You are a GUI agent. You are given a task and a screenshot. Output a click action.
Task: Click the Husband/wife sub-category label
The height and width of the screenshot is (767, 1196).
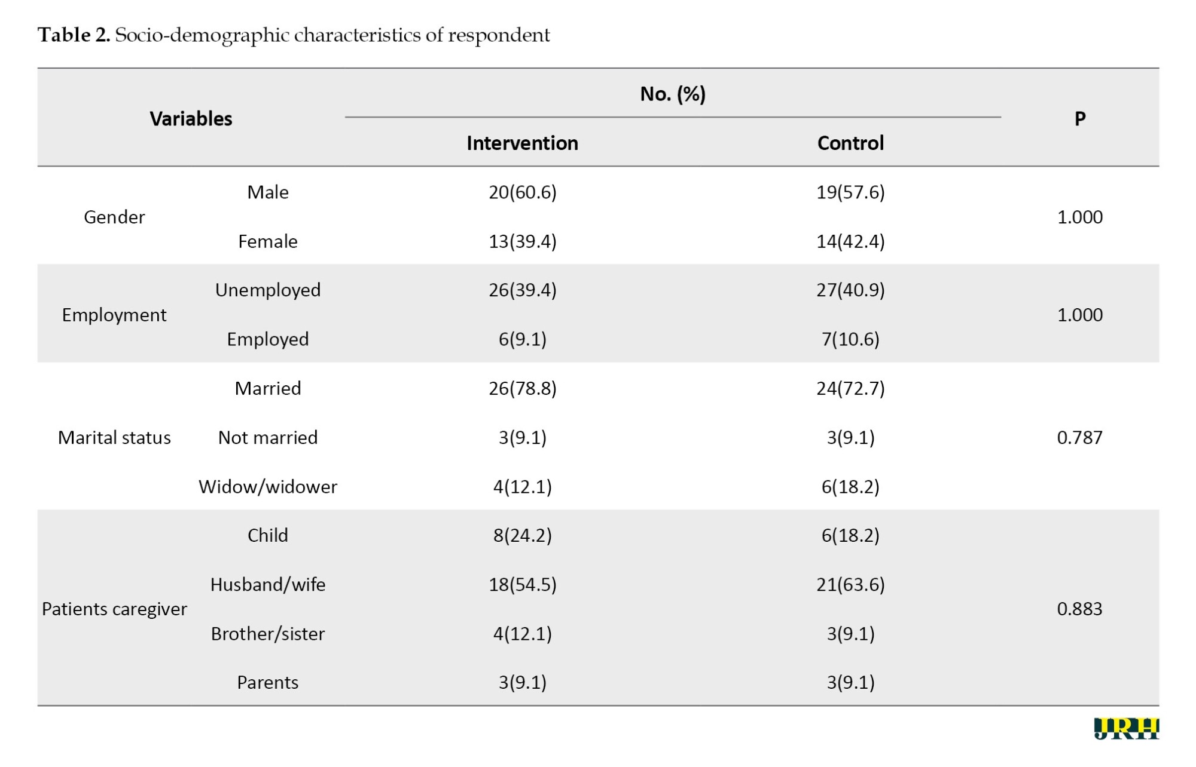(x=268, y=584)
